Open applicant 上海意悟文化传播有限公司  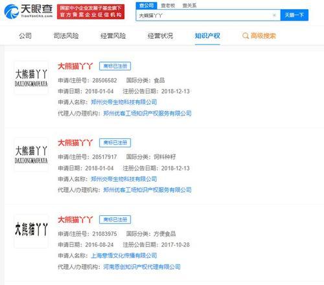click(x=124, y=256)
